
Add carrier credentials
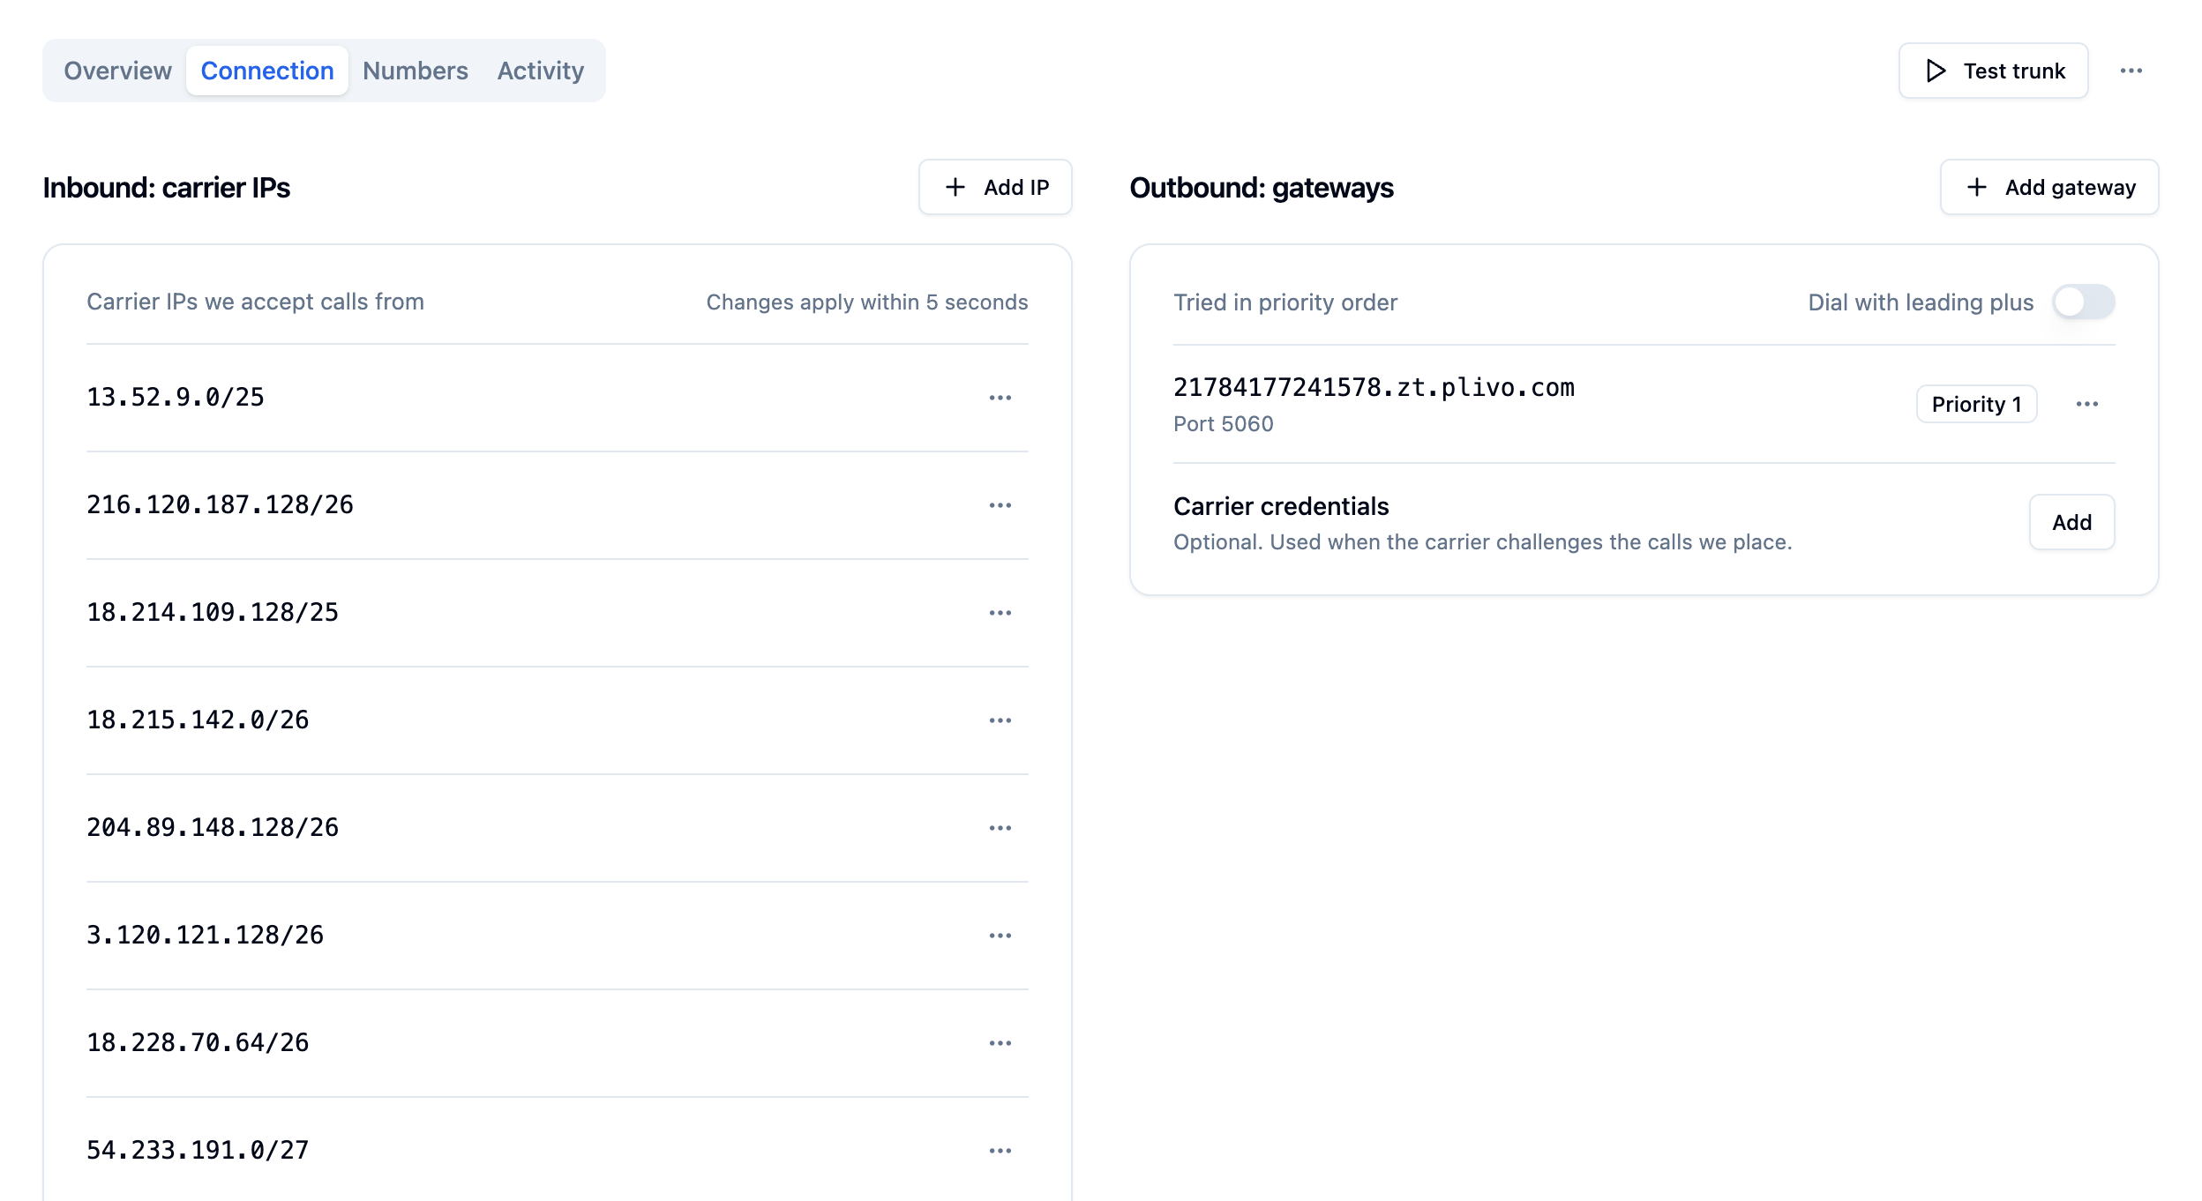pos(2071,522)
